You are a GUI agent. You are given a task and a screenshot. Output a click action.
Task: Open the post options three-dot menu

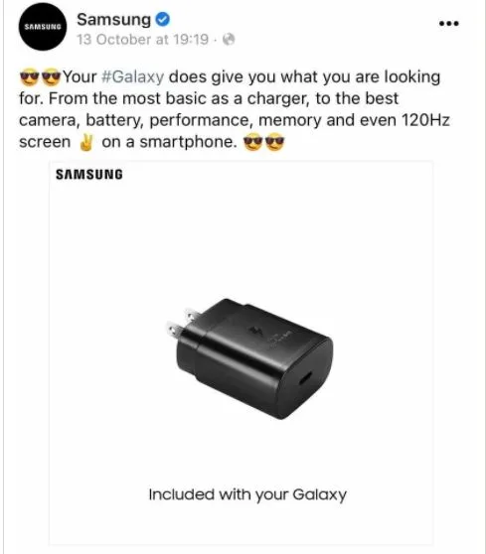(448, 24)
